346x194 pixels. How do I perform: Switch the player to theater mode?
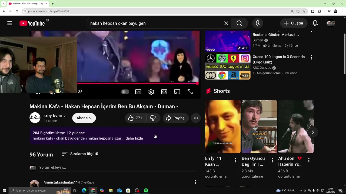(x=164, y=92)
